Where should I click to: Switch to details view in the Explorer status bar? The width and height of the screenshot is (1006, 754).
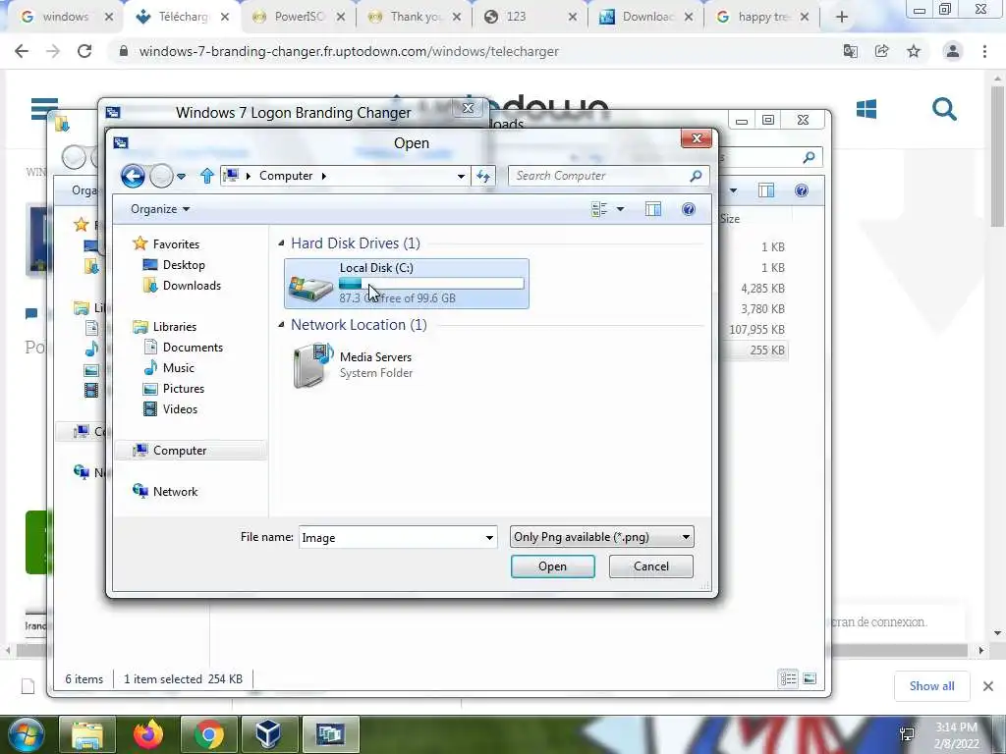click(789, 678)
